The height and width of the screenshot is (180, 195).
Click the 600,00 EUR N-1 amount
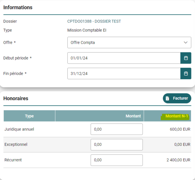(x=180, y=129)
